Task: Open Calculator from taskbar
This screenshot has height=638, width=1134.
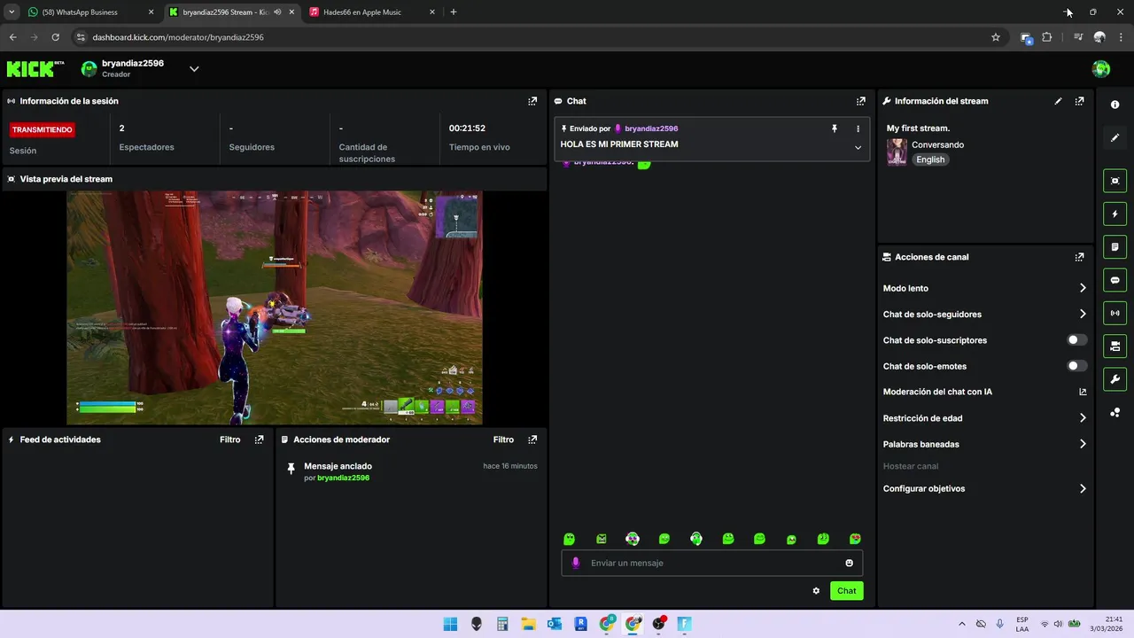Action: coord(502,624)
